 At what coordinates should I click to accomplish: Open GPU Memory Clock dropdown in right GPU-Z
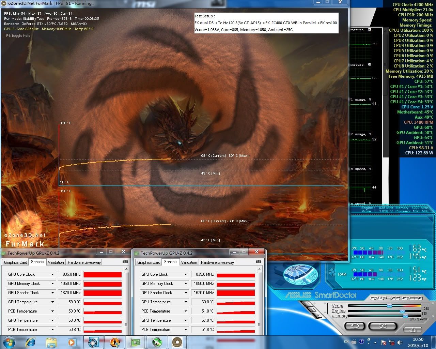point(186,284)
